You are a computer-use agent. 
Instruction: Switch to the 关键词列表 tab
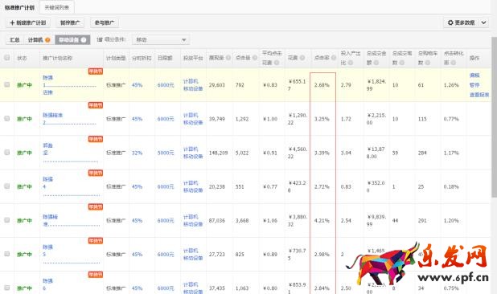[57, 7]
